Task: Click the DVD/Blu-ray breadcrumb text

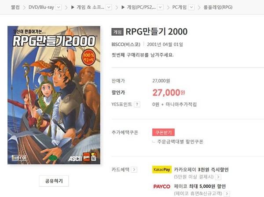Action: [41, 7]
